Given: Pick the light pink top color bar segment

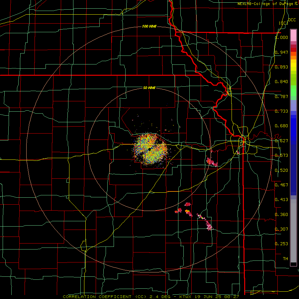Looking at the screenshot, I should pos(293,35).
